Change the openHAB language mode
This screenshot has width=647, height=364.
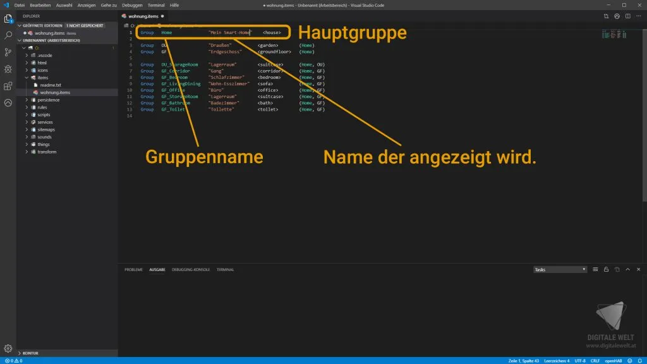point(613,361)
